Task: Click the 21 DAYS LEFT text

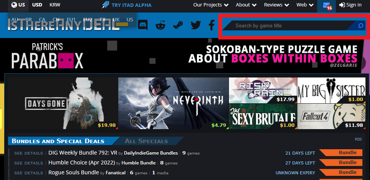Action: coord(300,153)
